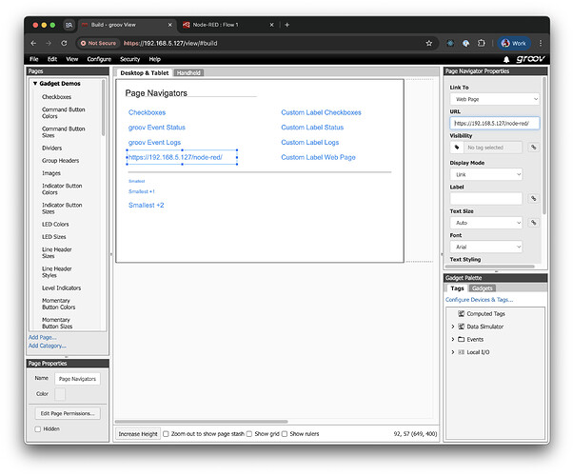Reload the page with the refresh icon

(64, 43)
